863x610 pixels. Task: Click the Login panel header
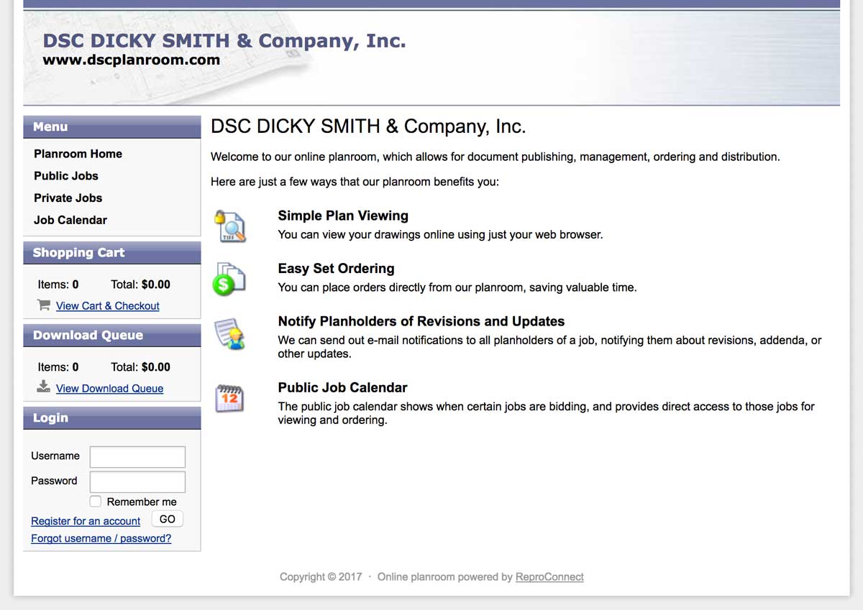tap(112, 418)
